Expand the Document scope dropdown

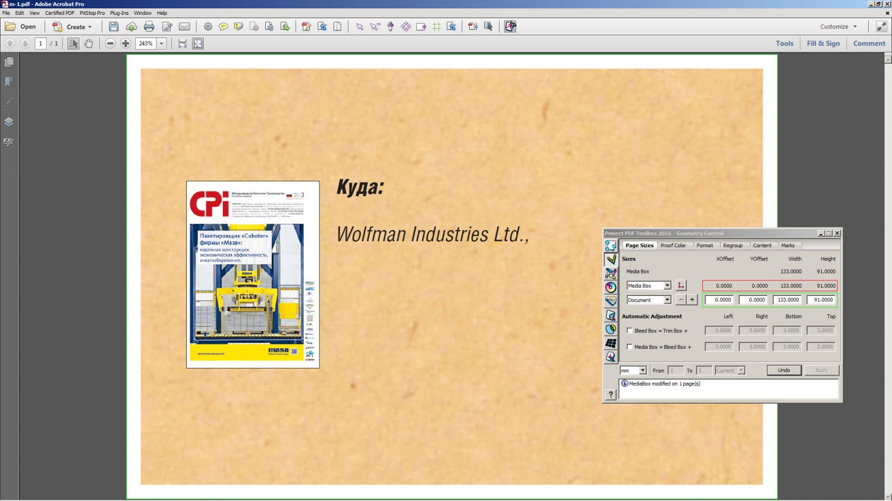[667, 300]
